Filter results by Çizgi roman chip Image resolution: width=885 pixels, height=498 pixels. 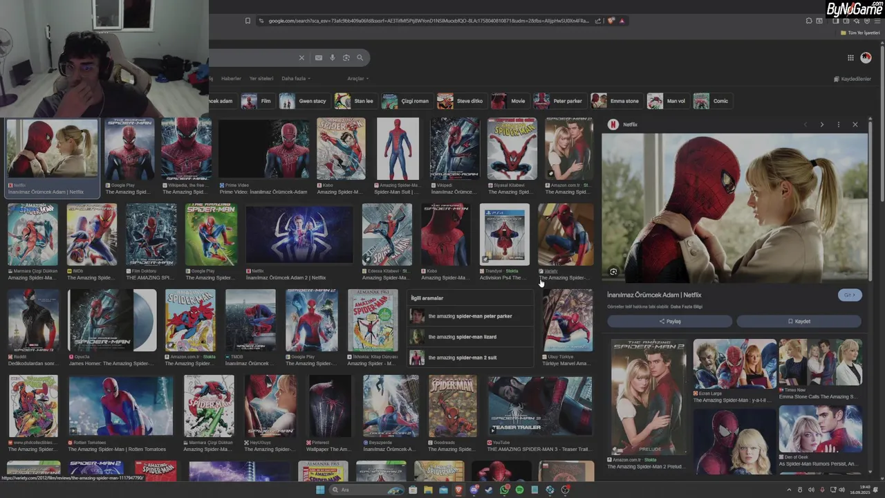point(407,101)
